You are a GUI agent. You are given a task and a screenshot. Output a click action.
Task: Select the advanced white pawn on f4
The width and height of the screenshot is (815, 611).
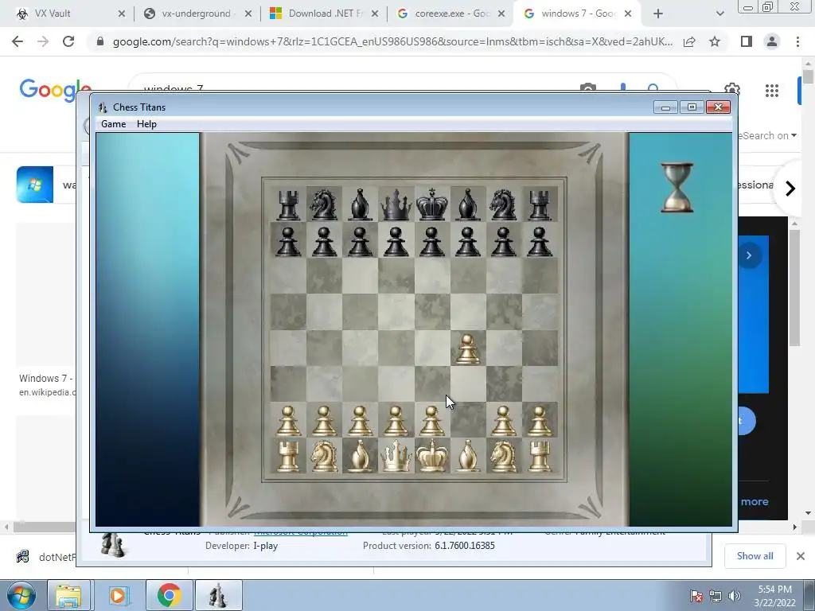click(468, 348)
